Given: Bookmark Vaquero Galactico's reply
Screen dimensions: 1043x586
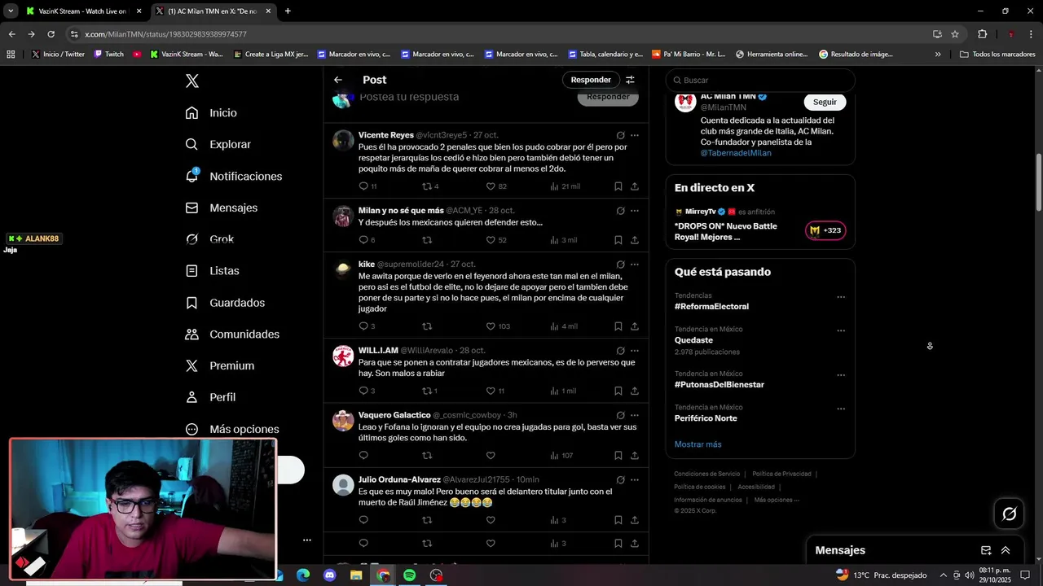Looking at the screenshot, I should coord(618,456).
